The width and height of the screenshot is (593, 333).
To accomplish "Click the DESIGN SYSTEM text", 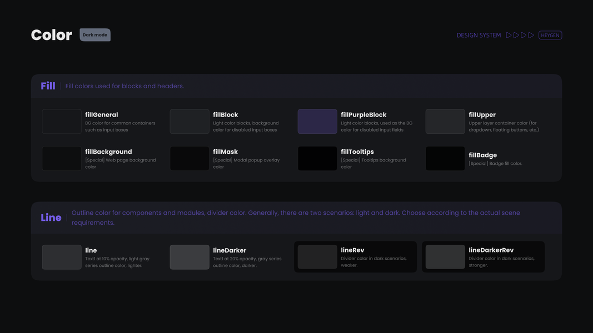I will pos(479,35).
